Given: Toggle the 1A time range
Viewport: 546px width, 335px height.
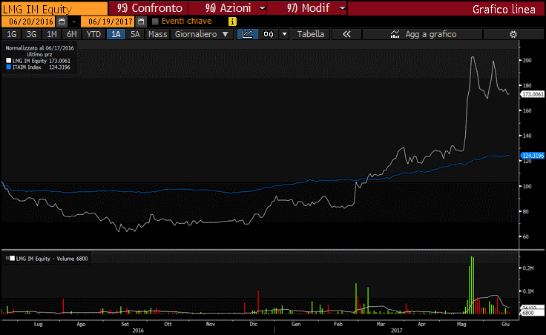Looking at the screenshot, I should (116, 34).
